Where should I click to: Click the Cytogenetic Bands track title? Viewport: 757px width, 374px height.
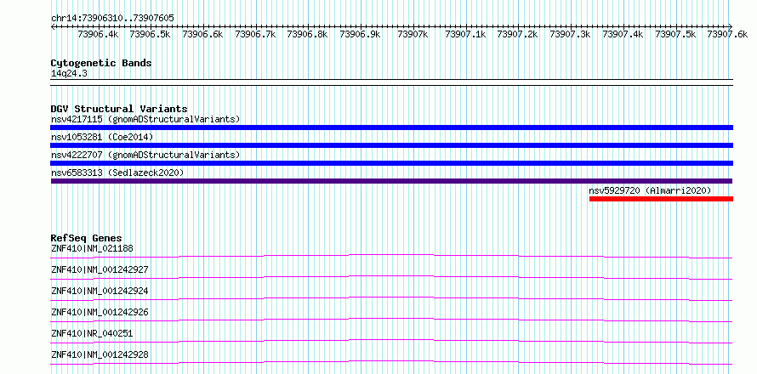[x=101, y=63]
